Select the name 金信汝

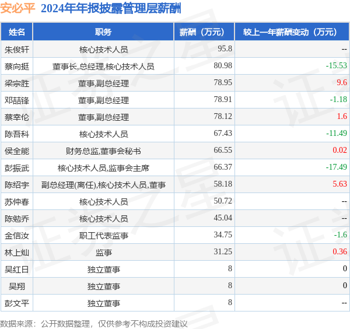click(x=17, y=236)
